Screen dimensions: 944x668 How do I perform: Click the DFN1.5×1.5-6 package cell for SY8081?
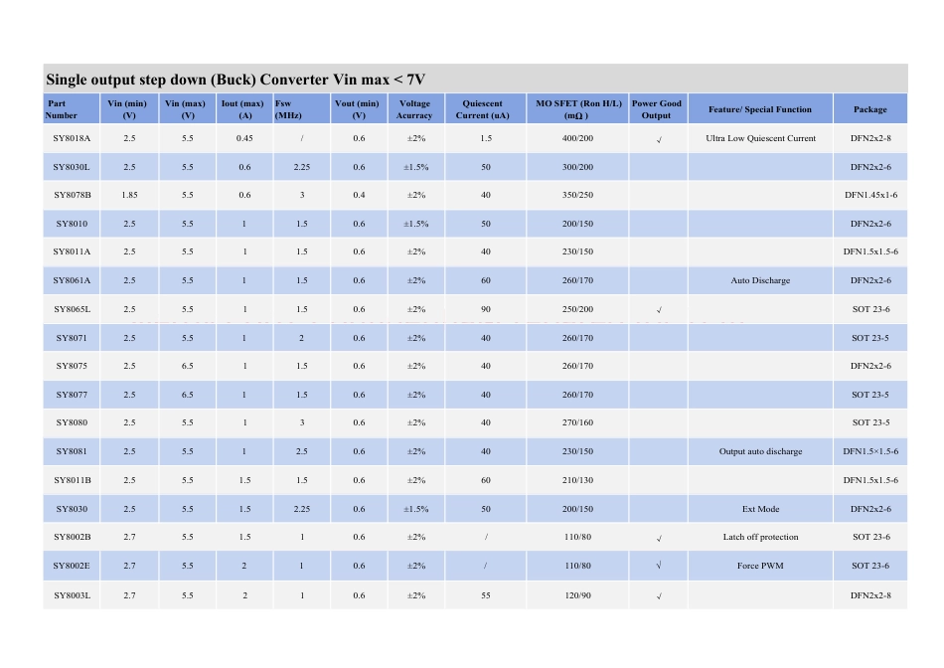coord(870,451)
